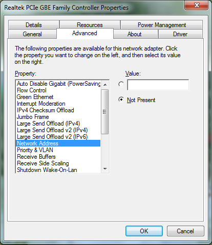212x245 pixels.
Task: Click the property list scroll down arrow
Action: click(x=105, y=169)
